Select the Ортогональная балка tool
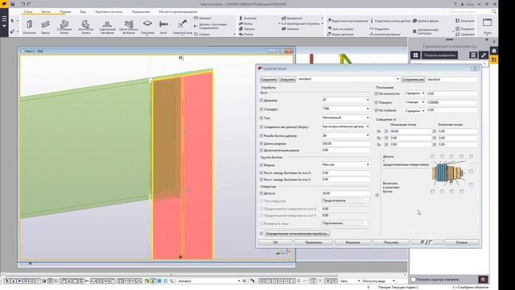The width and height of the screenshot is (515, 290). 129,27
